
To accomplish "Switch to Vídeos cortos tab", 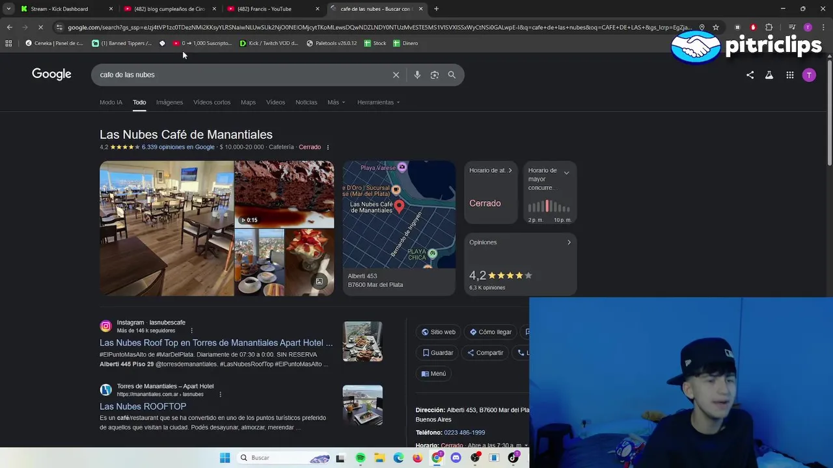I will coord(212,102).
